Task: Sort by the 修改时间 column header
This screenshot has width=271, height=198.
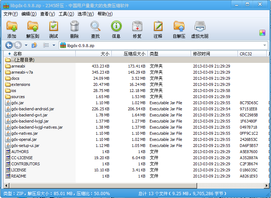Action: tap(214, 54)
